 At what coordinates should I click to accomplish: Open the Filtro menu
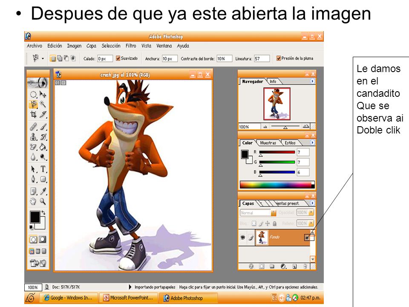(131, 46)
